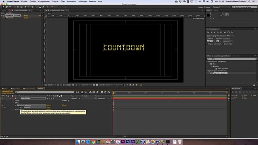Open the Composition menu
Viewport: 258px width, 145px height.
[x=44, y=2]
